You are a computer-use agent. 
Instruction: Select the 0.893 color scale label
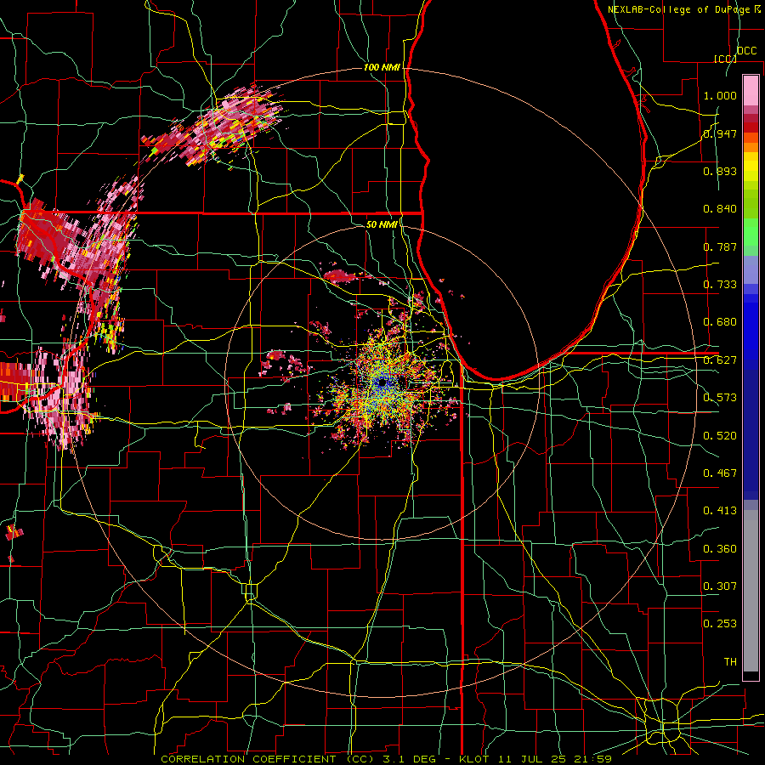click(x=720, y=171)
